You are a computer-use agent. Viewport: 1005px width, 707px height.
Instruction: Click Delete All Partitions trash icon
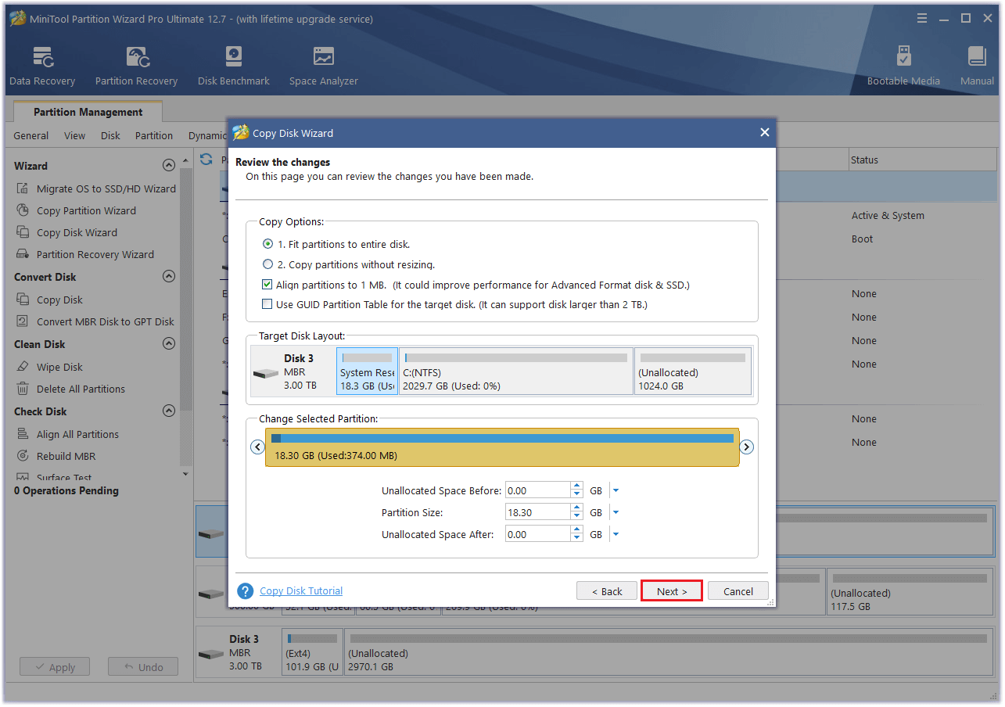[23, 389]
